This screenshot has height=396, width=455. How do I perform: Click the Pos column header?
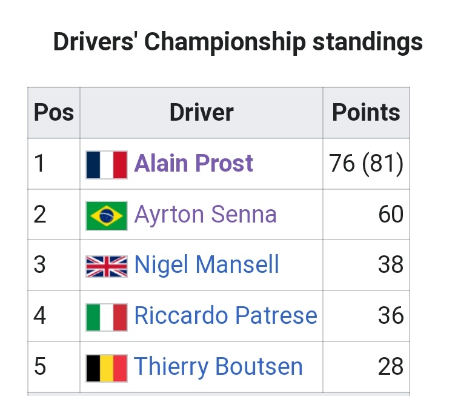[54, 113]
